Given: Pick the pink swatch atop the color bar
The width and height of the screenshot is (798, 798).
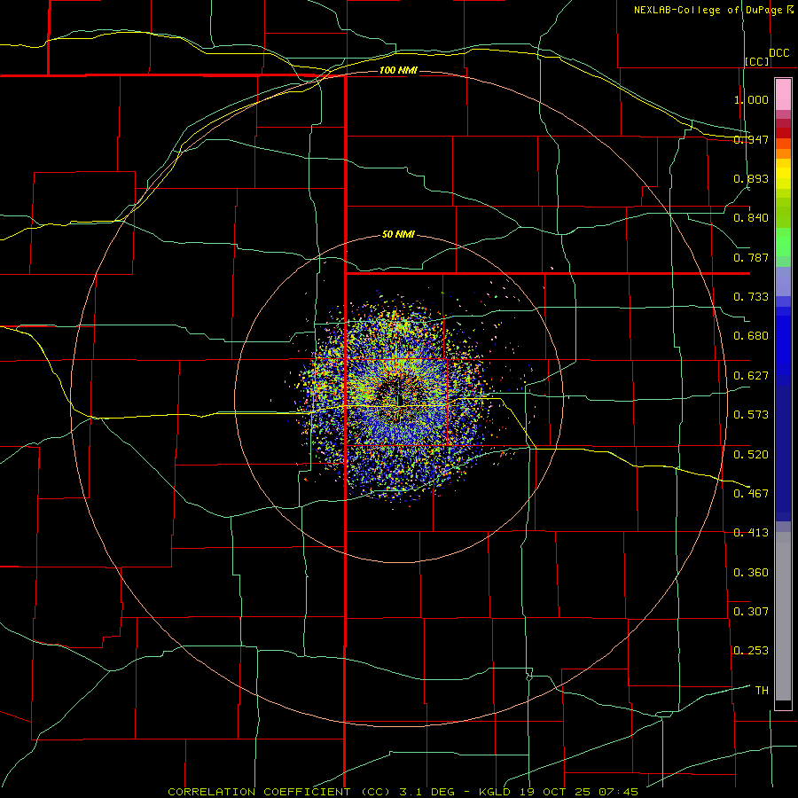Looking at the screenshot, I should (783, 94).
